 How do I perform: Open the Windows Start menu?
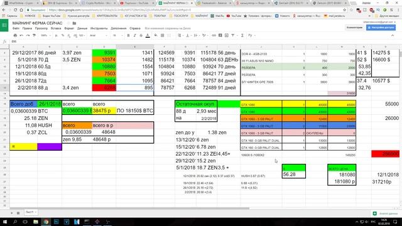click(x=5, y=222)
